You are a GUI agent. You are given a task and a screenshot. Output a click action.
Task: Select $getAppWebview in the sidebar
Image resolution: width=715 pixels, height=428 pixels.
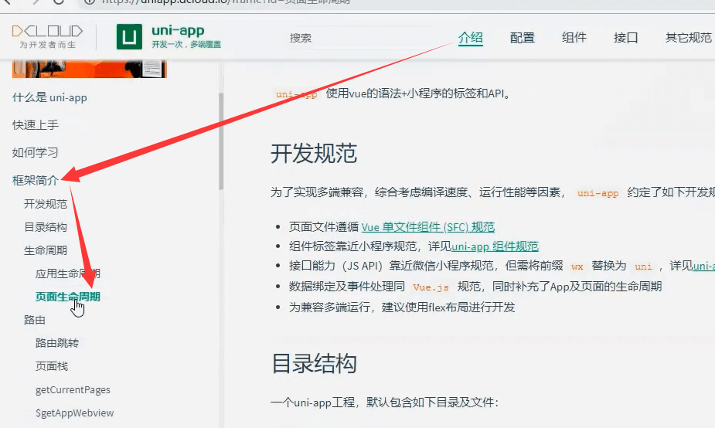click(x=75, y=413)
